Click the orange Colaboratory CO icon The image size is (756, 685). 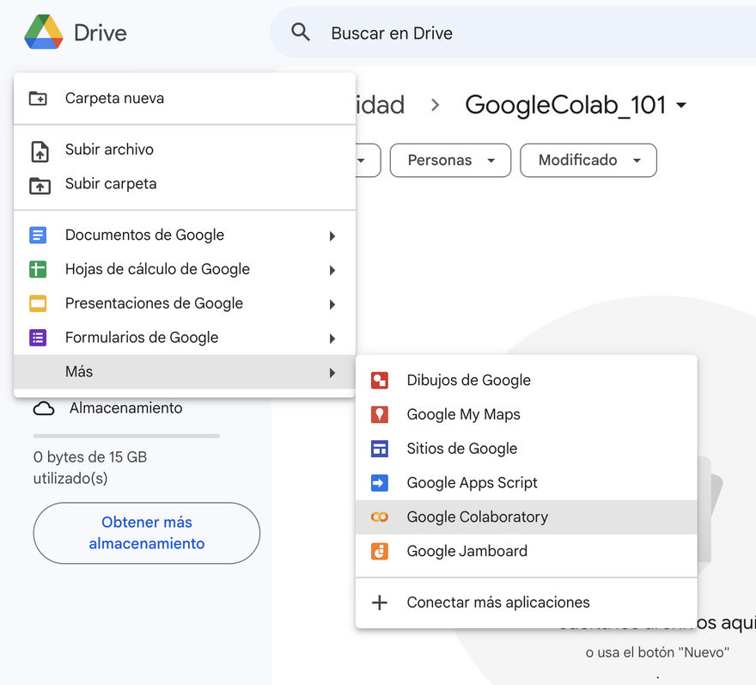click(x=380, y=517)
